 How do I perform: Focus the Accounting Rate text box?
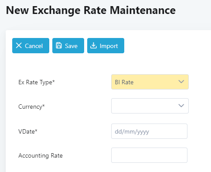click(x=149, y=155)
